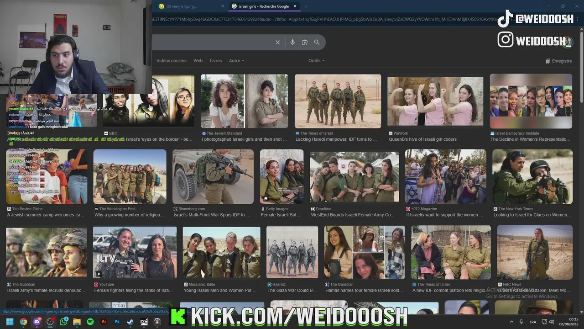Screen dimensions: 584x329
Task: Select the Recherche Google browser tab
Action: (265, 6)
